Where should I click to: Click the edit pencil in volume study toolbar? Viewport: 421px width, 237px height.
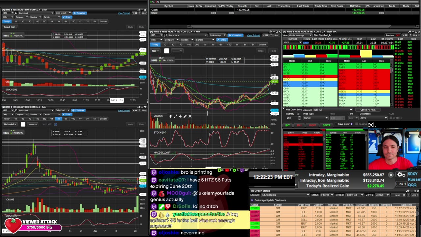pyautogui.click(x=185, y=116)
